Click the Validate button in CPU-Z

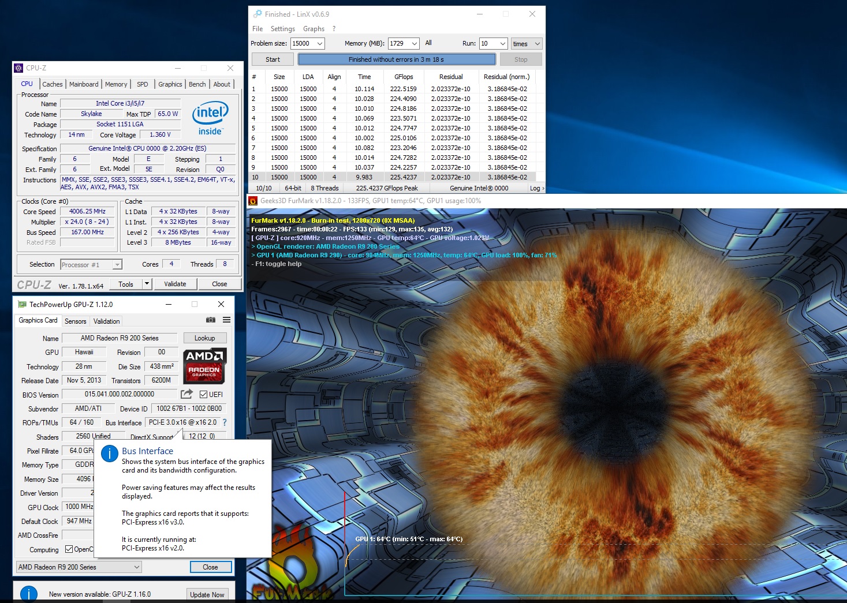(175, 284)
